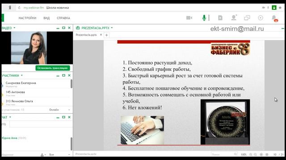Toggle the webcam camera icon in toolbar

(x=189, y=18)
